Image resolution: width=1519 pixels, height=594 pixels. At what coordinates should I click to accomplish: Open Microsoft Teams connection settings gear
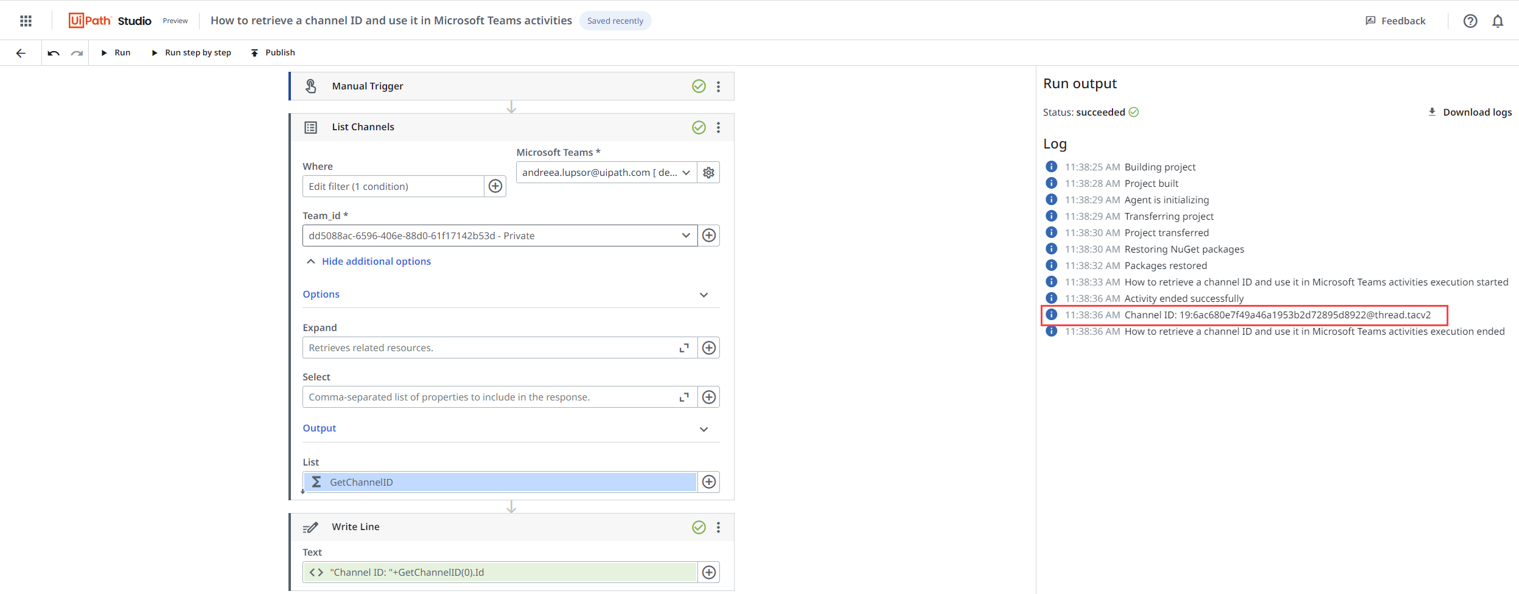click(708, 172)
